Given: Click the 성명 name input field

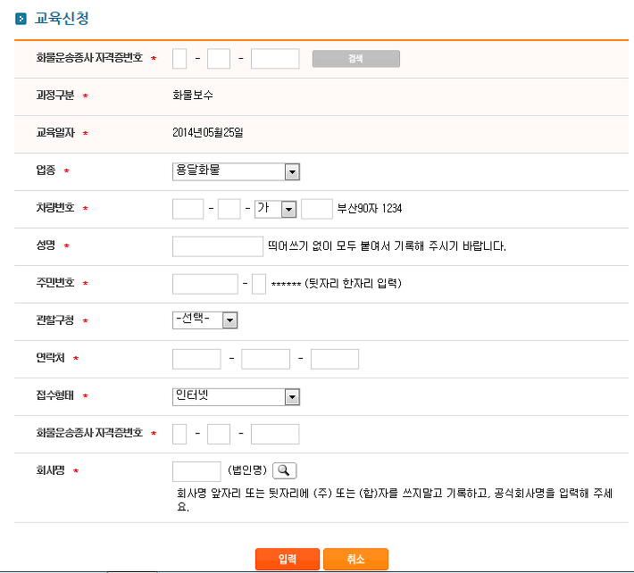Looking at the screenshot, I should (x=218, y=246).
